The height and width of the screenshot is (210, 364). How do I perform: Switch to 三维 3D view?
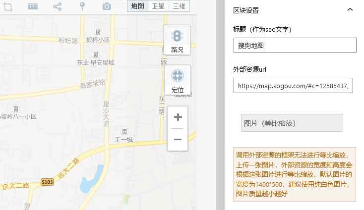click(x=179, y=6)
